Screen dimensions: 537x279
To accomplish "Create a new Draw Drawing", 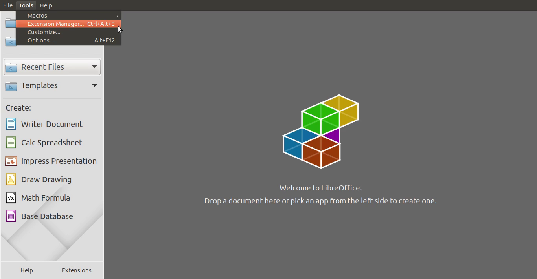I will pos(52,179).
